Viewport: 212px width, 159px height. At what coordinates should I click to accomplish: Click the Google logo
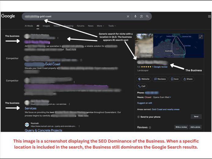pyautogui.click(x=8, y=16)
